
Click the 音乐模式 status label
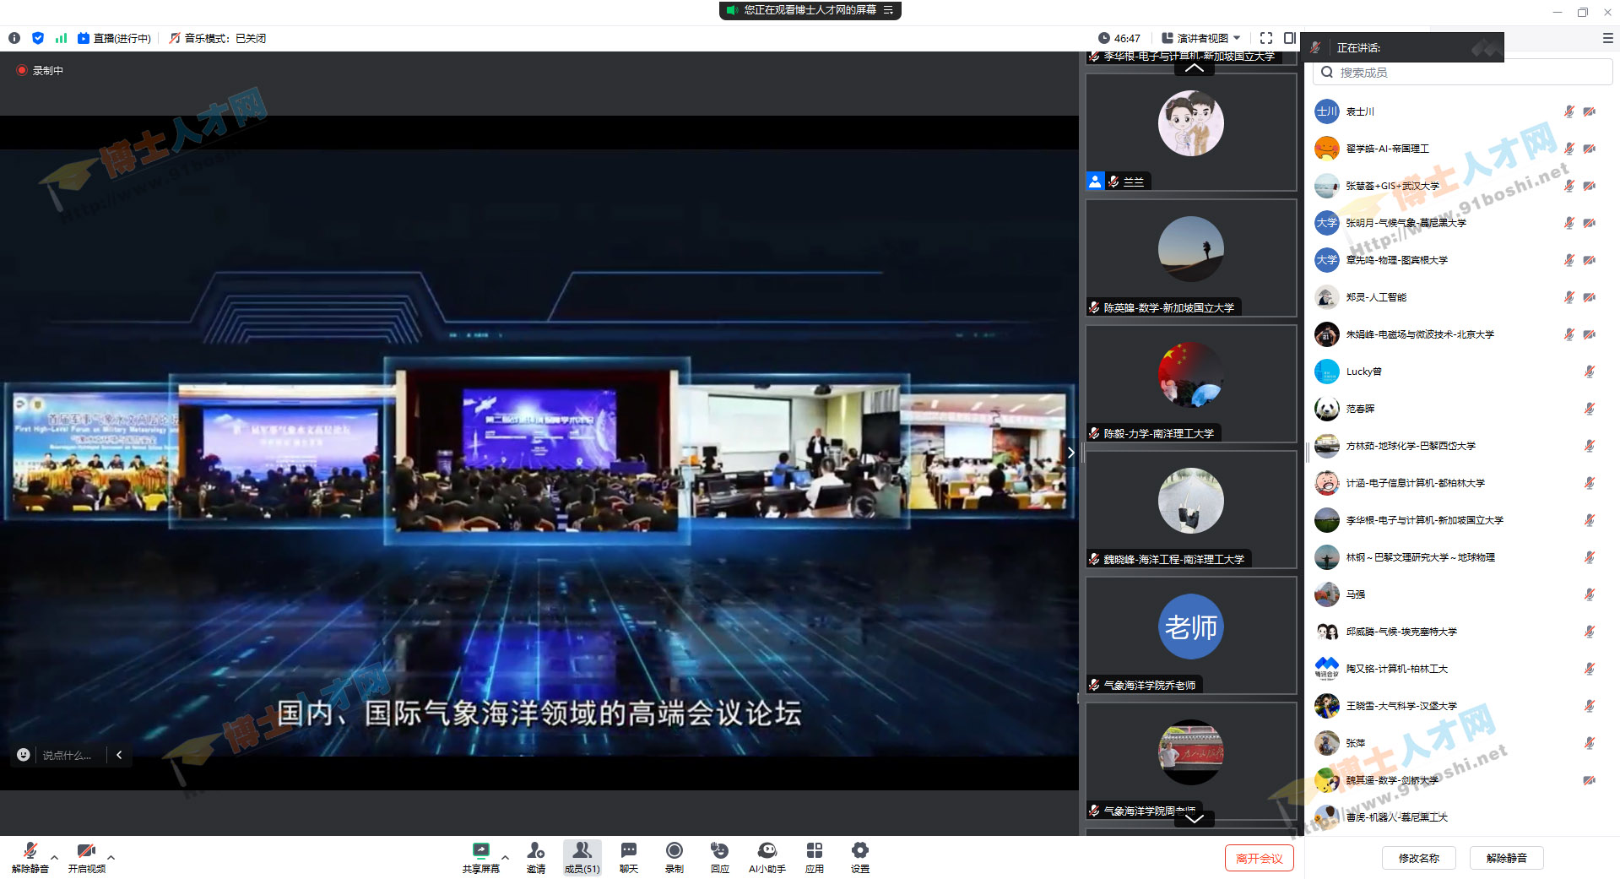218,38
